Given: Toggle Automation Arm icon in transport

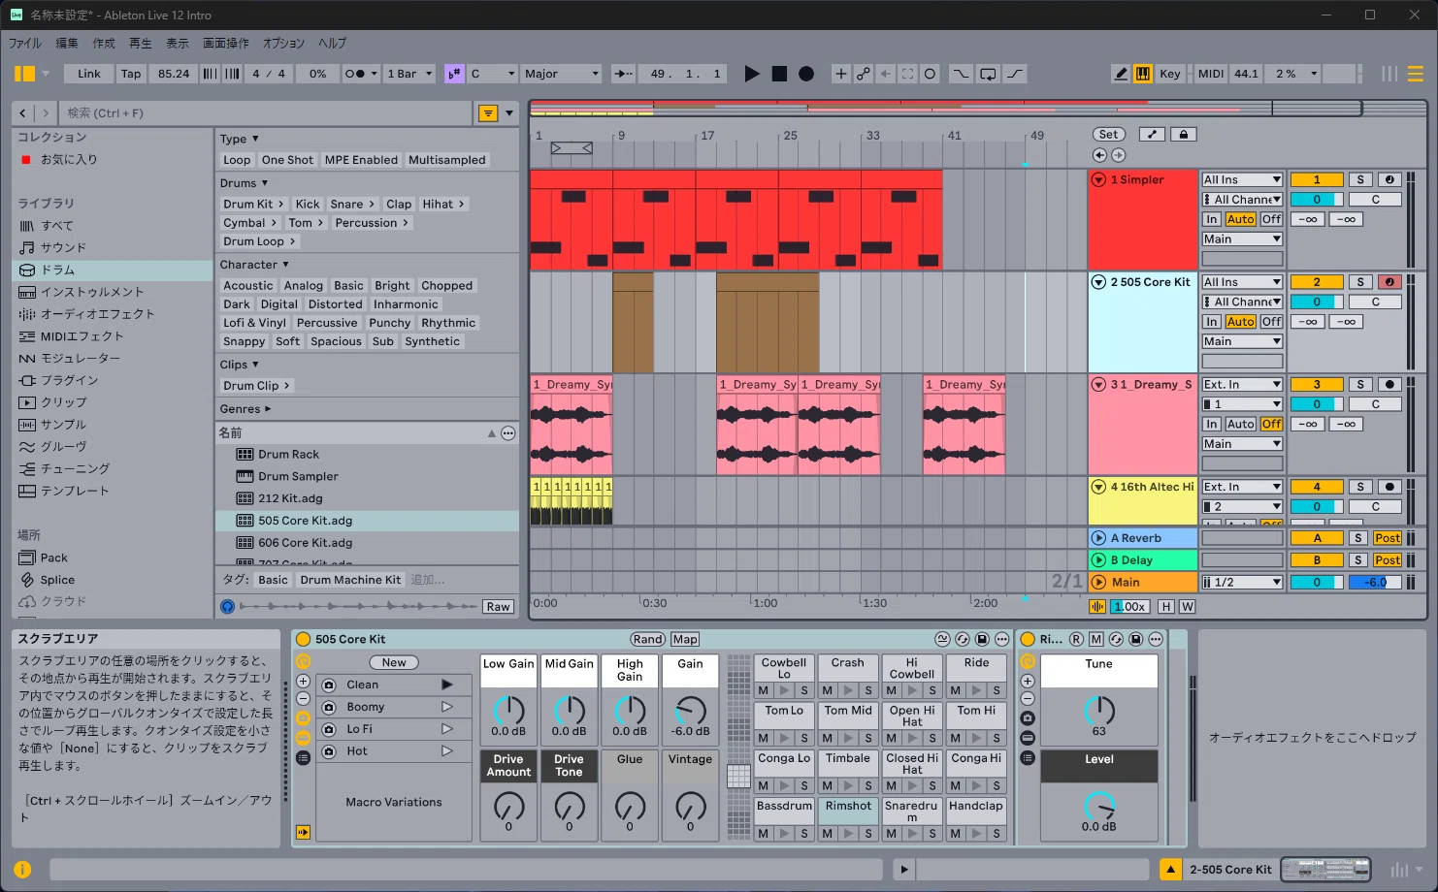Looking at the screenshot, I should point(863,74).
